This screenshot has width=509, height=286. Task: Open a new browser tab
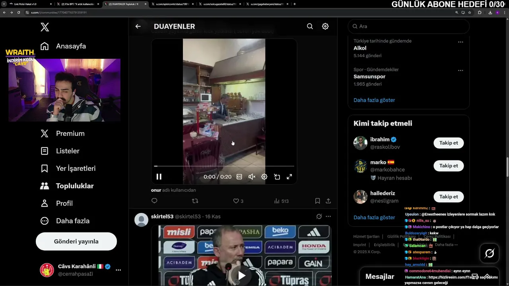coord(294,4)
